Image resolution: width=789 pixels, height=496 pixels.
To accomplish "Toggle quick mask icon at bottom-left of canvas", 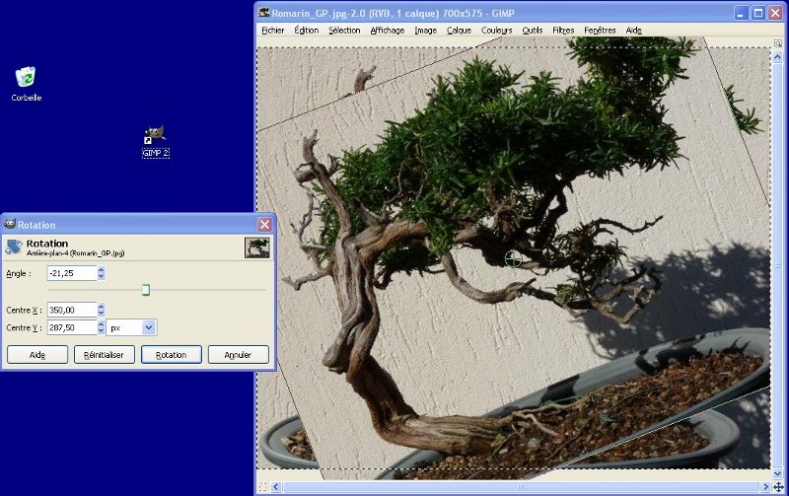I will click(262, 487).
